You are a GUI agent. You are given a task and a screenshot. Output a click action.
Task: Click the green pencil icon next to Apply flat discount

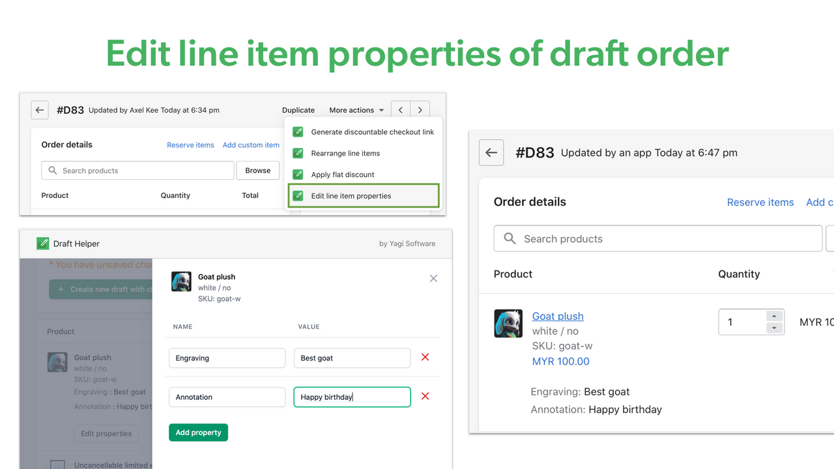tap(298, 175)
